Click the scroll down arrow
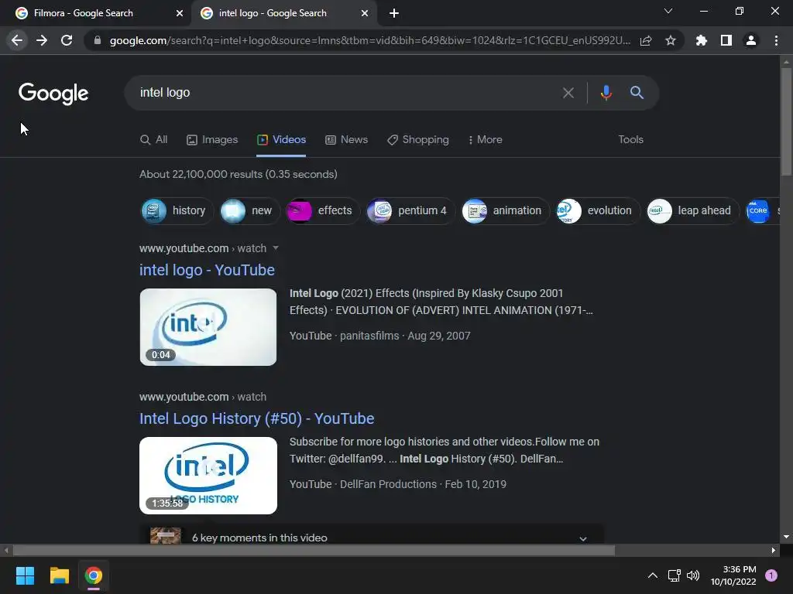The width and height of the screenshot is (793, 594). click(786, 537)
